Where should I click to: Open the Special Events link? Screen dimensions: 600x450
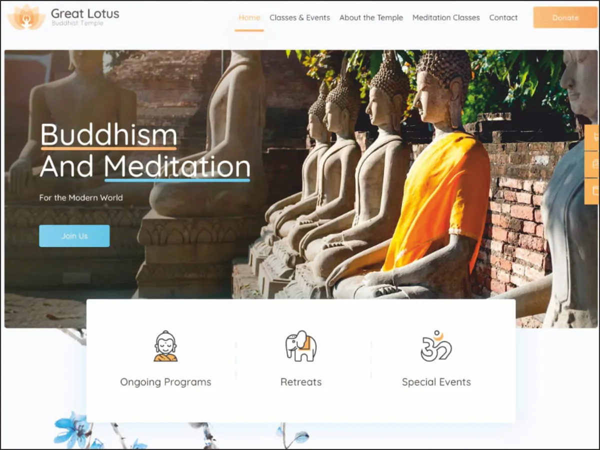(x=436, y=382)
